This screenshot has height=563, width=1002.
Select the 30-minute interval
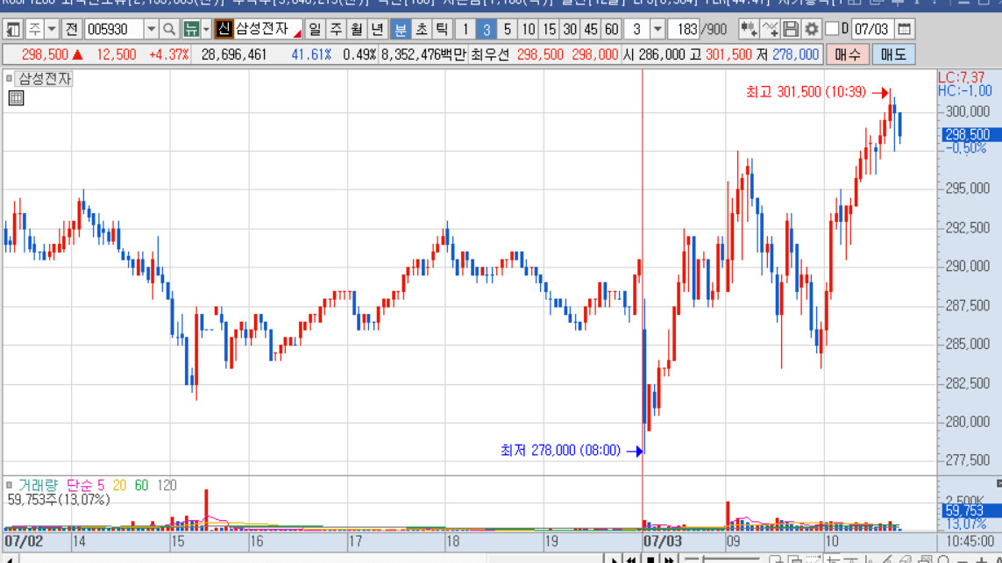[570, 30]
